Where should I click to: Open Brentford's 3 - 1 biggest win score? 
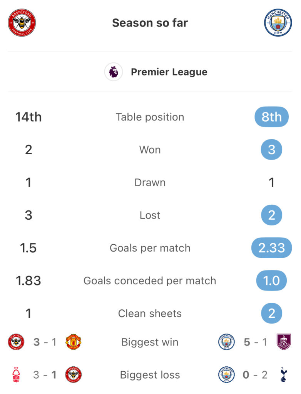coord(45,342)
